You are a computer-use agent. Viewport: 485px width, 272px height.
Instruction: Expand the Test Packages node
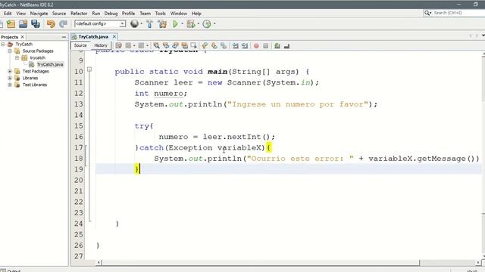[10, 72]
